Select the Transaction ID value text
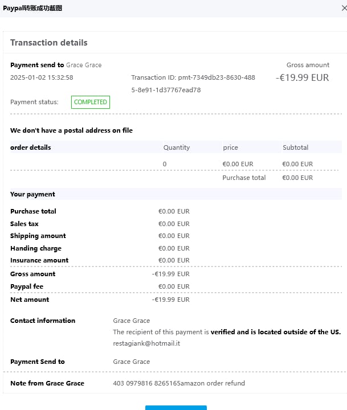 click(x=193, y=84)
